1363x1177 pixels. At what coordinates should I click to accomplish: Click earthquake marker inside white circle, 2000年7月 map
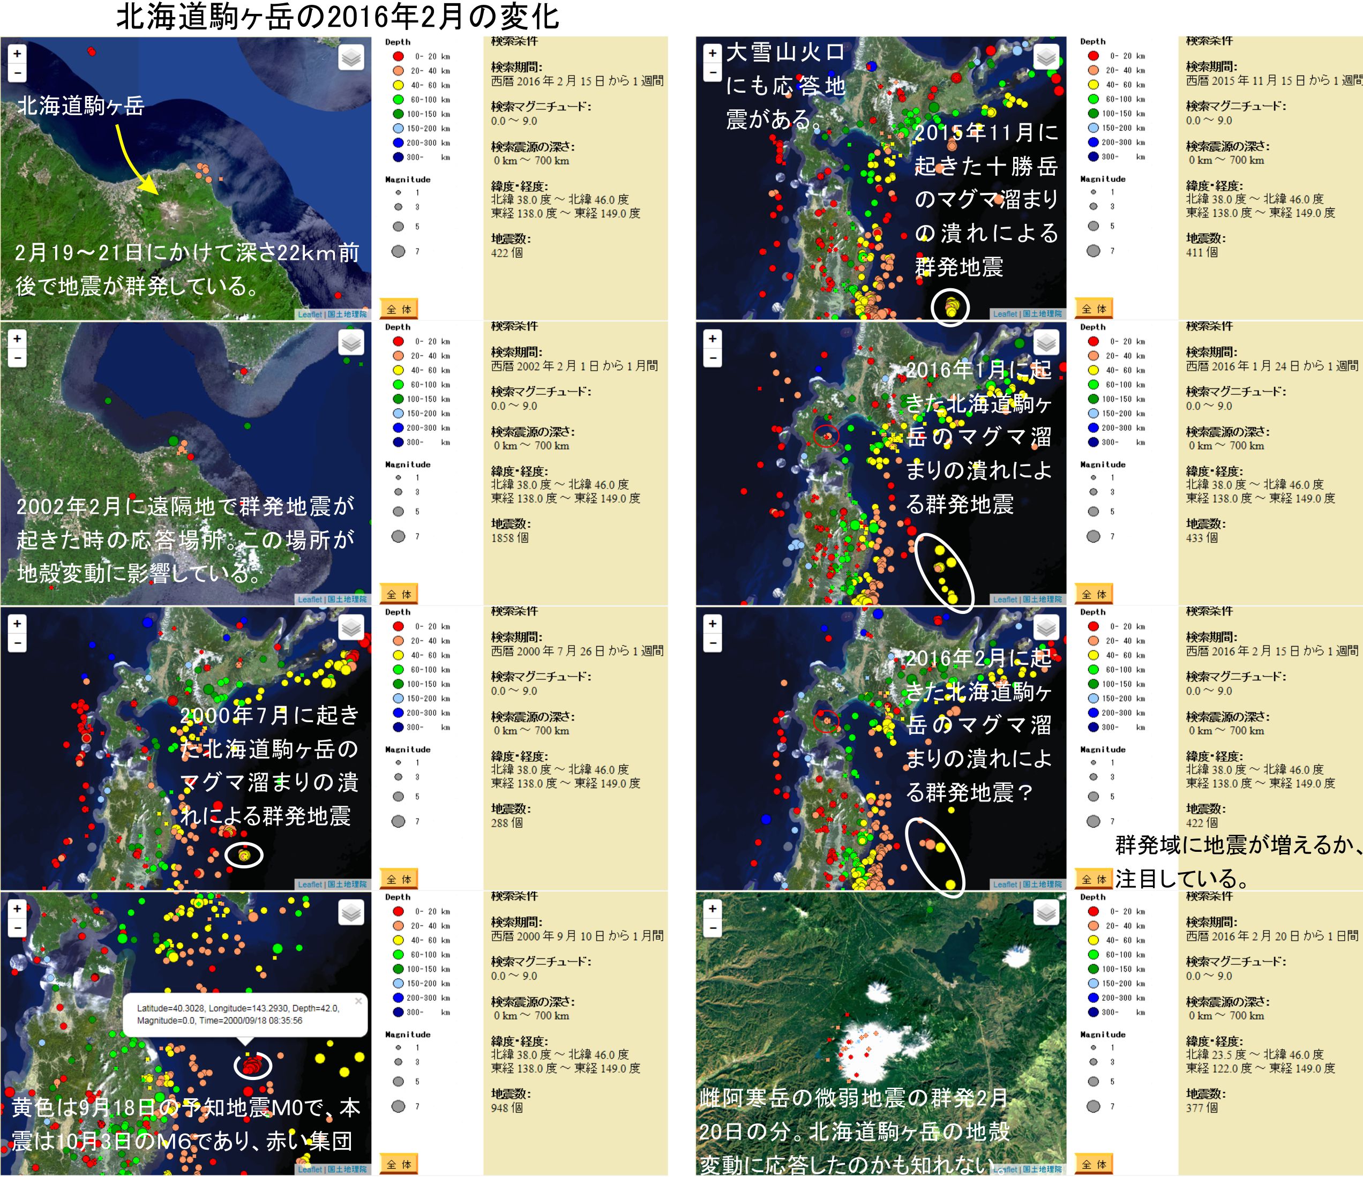244,855
